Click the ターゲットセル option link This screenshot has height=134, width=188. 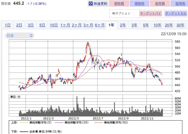[x=176, y=13]
